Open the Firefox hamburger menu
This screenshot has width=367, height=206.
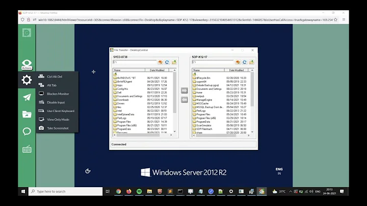[x=344, y=20]
